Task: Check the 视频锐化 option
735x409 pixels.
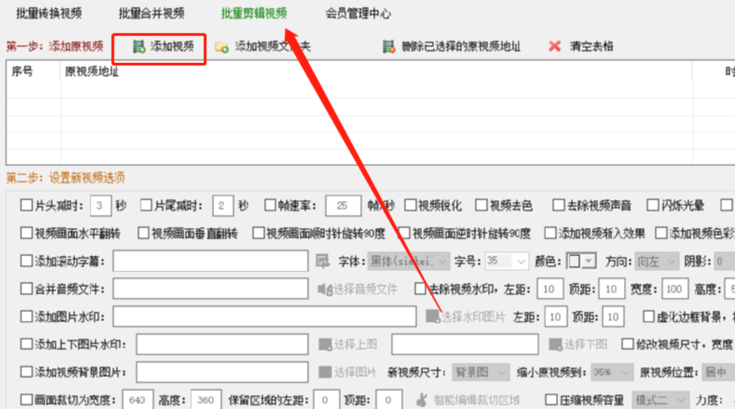Action: click(410, 205)
